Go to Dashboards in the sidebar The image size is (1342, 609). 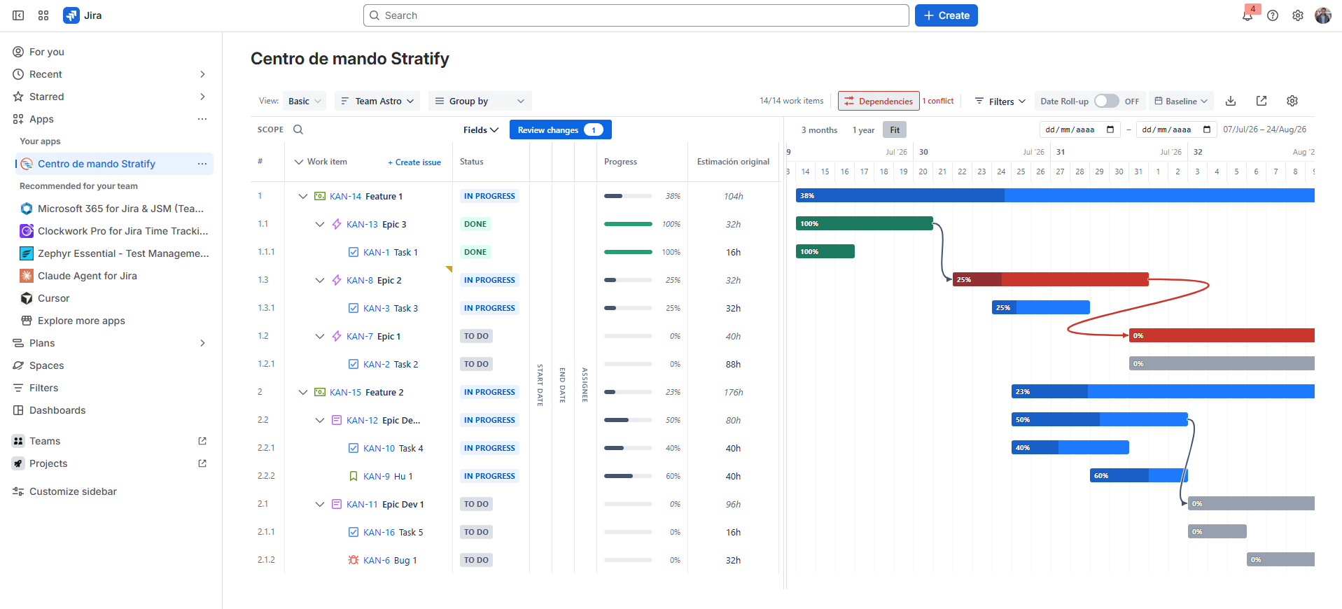(57, 410)
